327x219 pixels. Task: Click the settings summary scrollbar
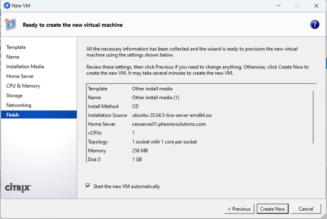pyautogui.click(x=313, y=117)
